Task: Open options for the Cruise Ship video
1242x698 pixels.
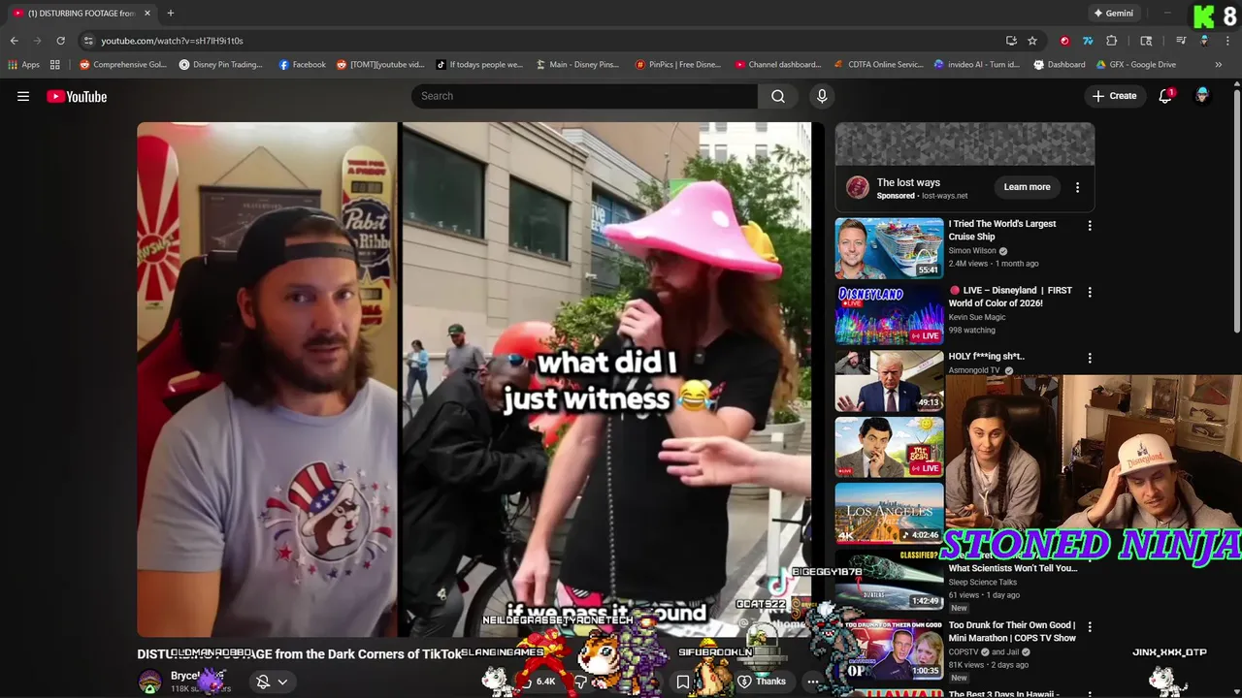Action: coord(1090,226)
